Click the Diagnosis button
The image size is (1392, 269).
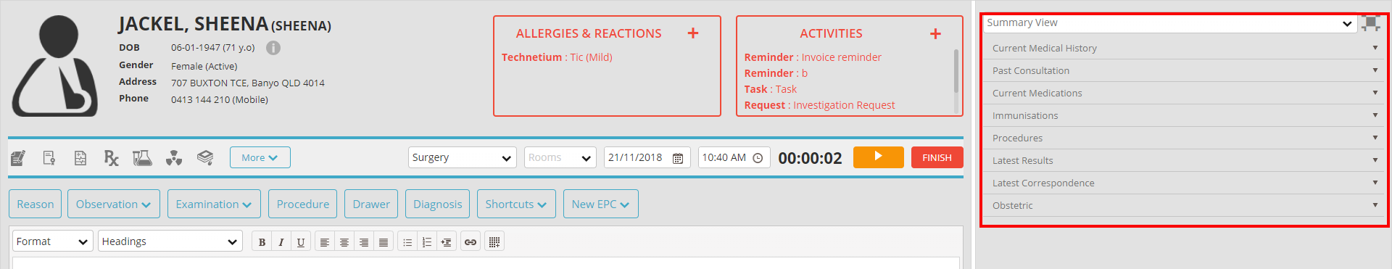point(437,204)
